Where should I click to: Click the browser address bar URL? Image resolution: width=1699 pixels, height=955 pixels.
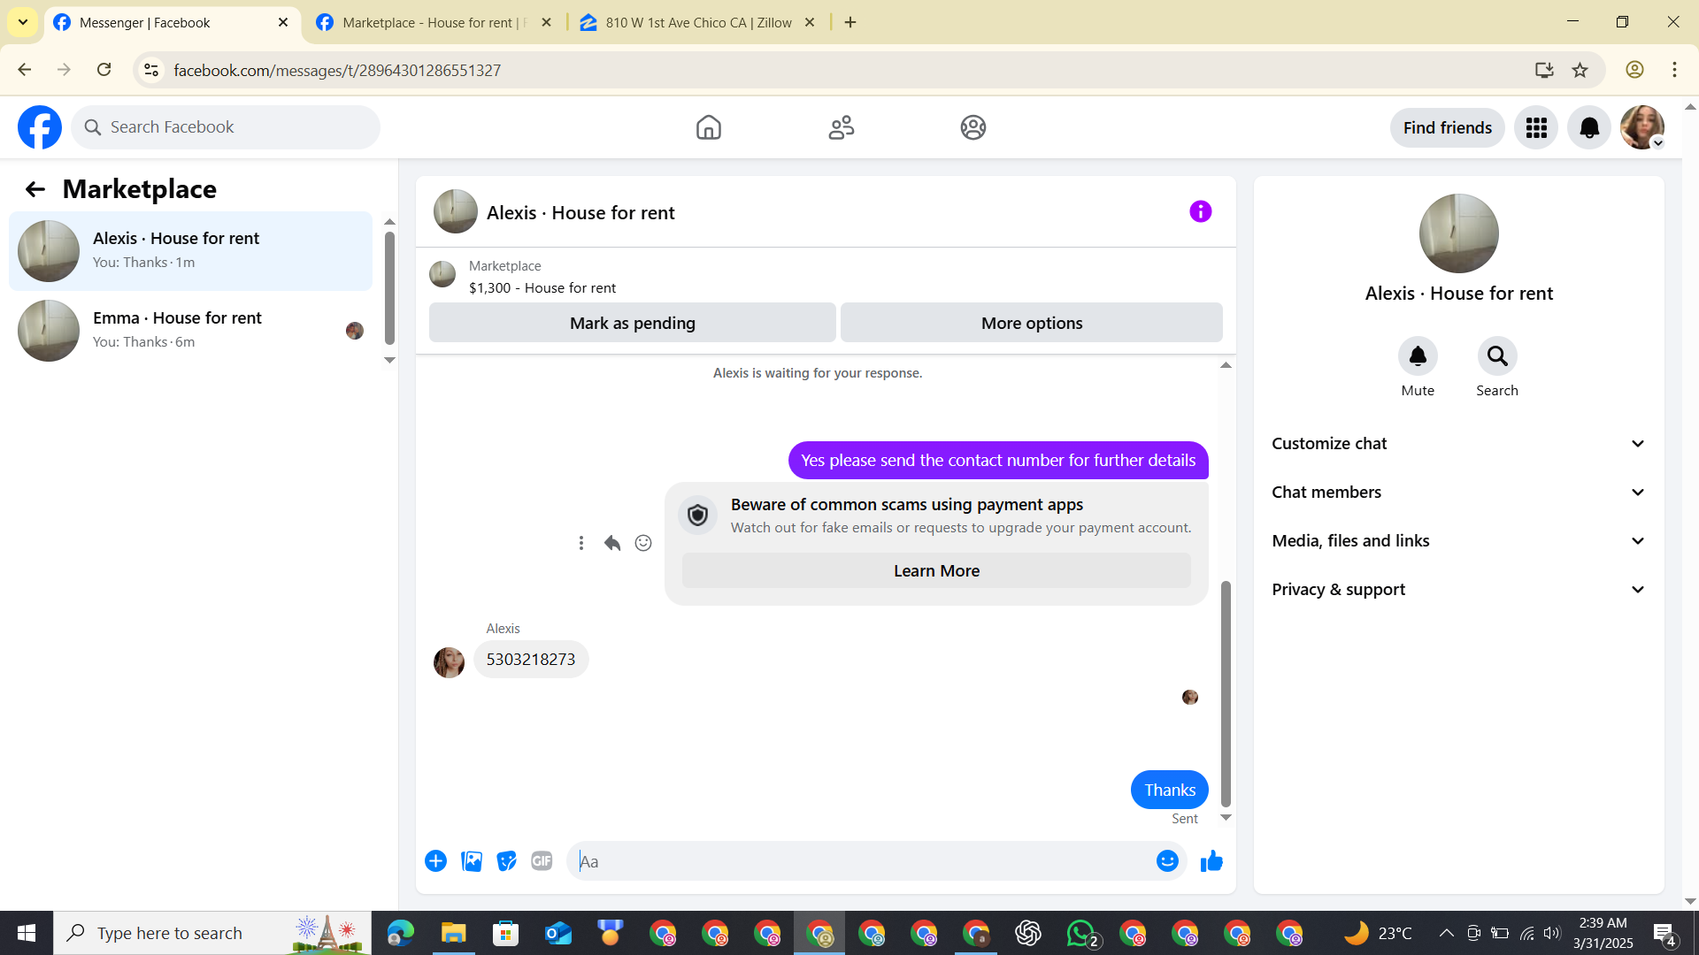coord(337,70)
